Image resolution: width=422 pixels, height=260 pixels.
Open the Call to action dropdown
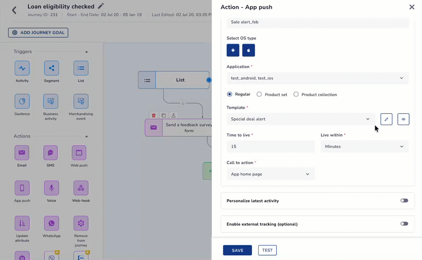[x=271, y=174]
